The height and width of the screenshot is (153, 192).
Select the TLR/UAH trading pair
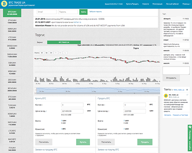pos(12,106)
